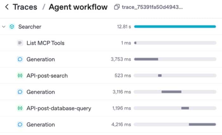Viewport: 222px width, 135px height.
Task: Click the 4,216 ms Generation timeline bar
Action: point(202,125)
